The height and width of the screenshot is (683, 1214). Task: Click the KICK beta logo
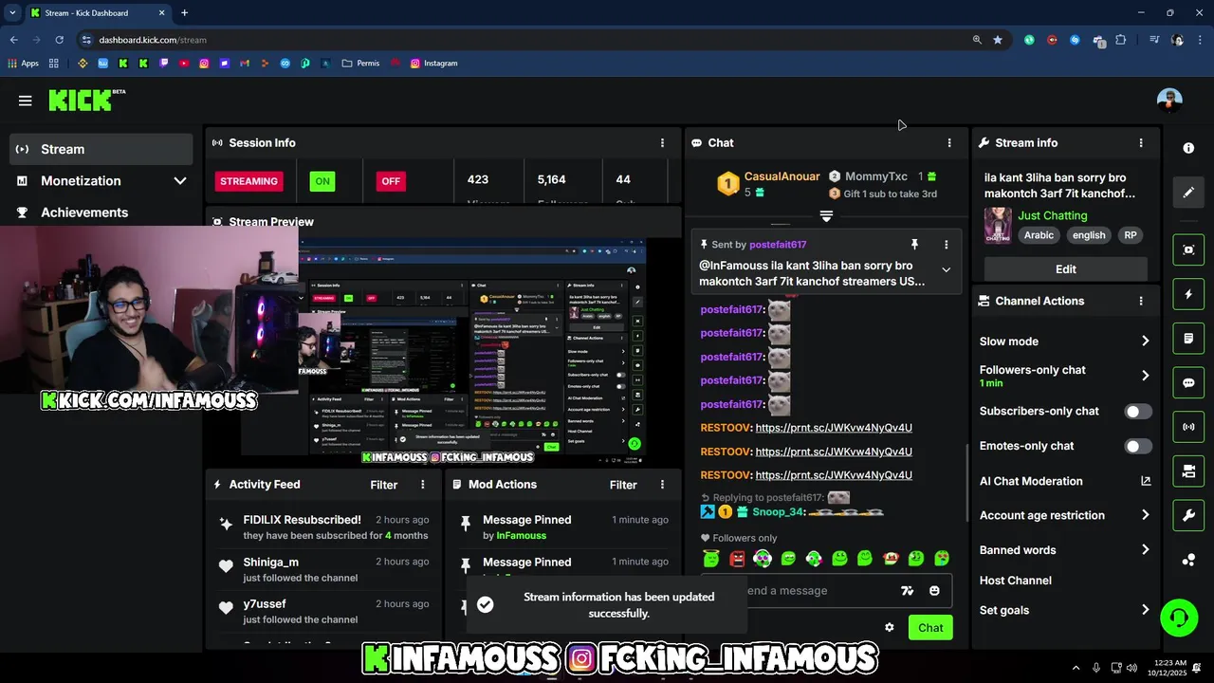click(86, 100)
